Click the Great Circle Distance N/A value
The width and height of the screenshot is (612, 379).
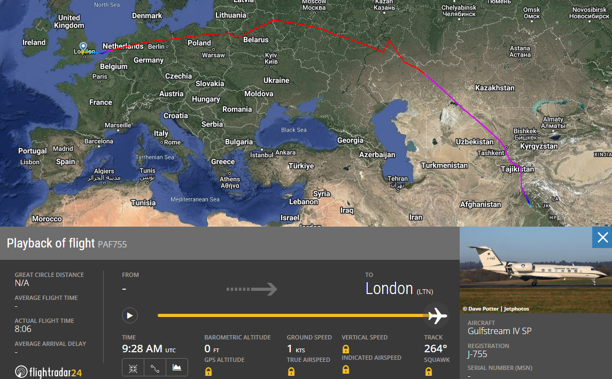pos(22,283)
